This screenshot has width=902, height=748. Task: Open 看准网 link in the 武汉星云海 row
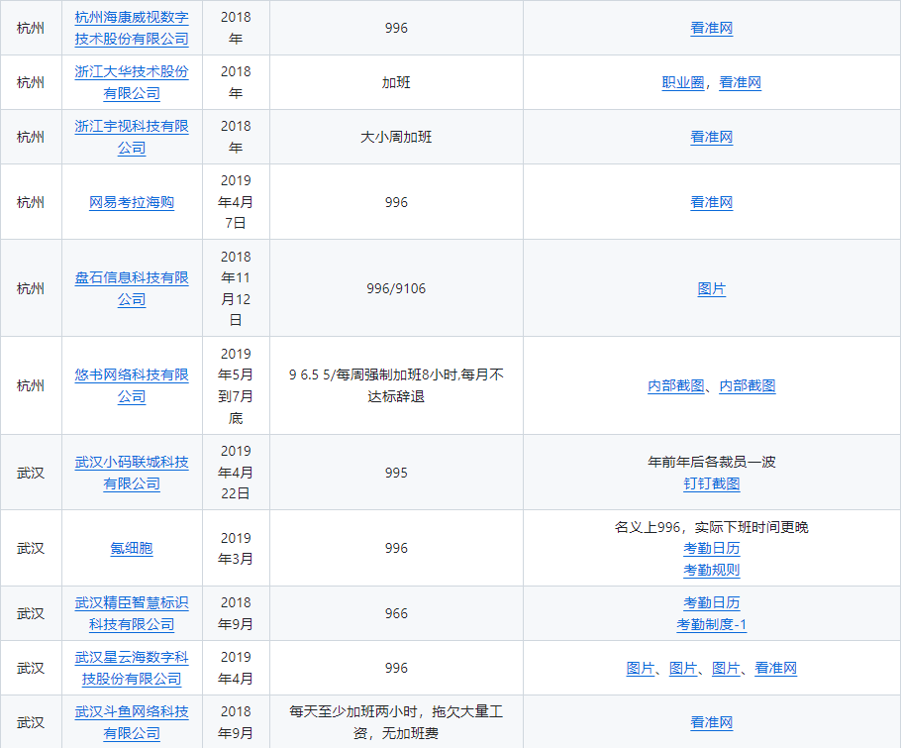tap(775, 668)
